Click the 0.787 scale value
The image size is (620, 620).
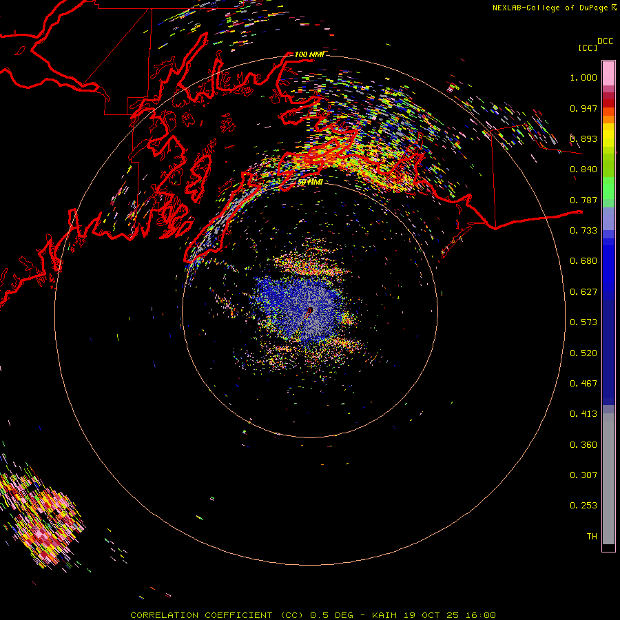[x=583, y=200]
